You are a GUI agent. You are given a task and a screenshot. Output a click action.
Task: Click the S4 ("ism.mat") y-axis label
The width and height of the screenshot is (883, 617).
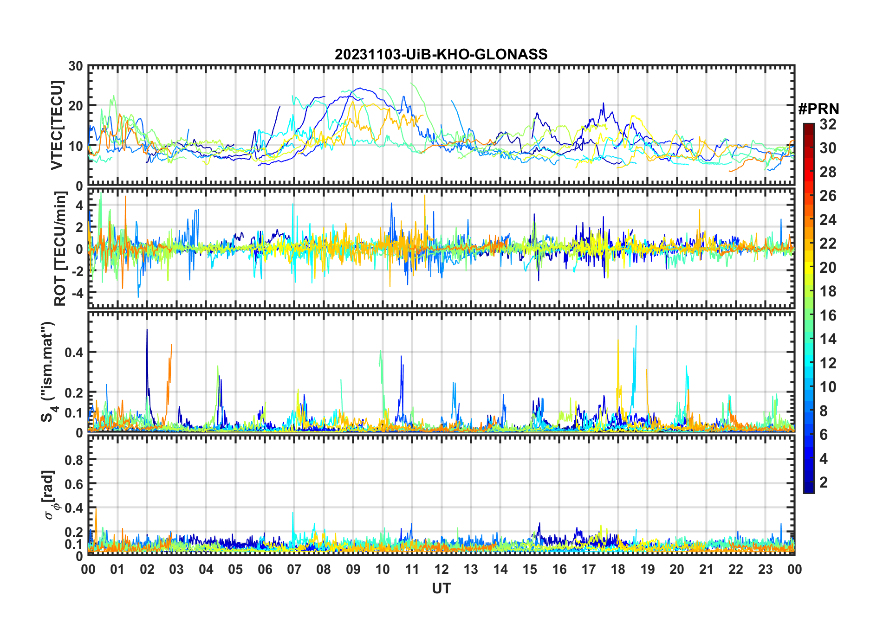click(48, 372)
